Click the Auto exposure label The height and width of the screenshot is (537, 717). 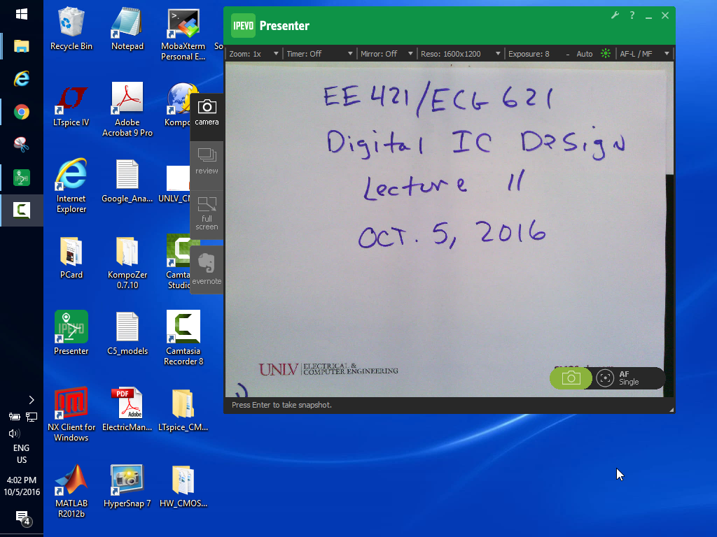585,54
